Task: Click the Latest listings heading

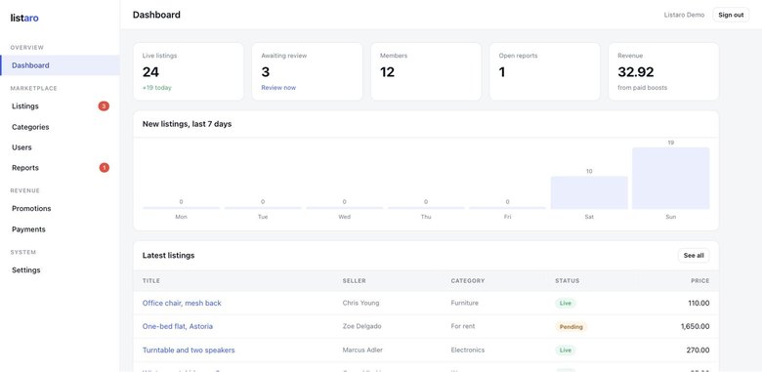Action: tap(169, 256)
